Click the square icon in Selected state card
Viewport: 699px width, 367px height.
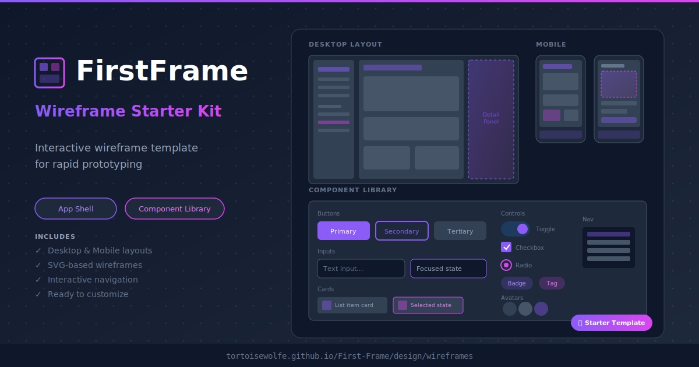click(403, 305)
